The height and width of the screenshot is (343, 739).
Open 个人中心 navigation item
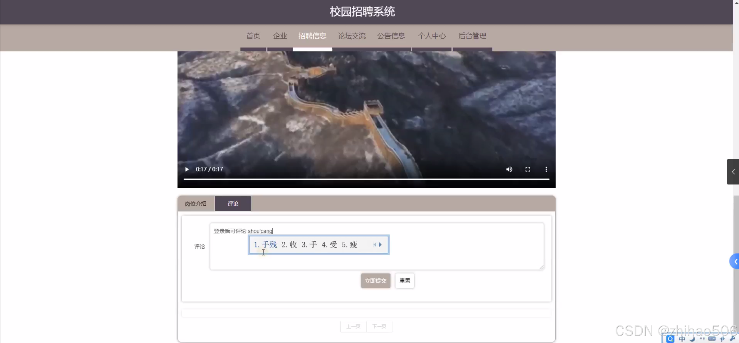pyautogui.click(x=432, y=36)
